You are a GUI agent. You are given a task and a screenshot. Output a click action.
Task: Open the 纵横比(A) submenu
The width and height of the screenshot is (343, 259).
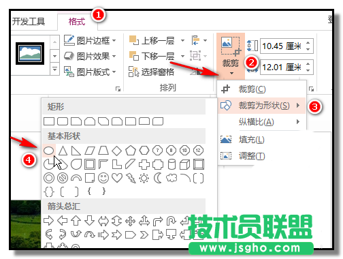pos(261,122)
